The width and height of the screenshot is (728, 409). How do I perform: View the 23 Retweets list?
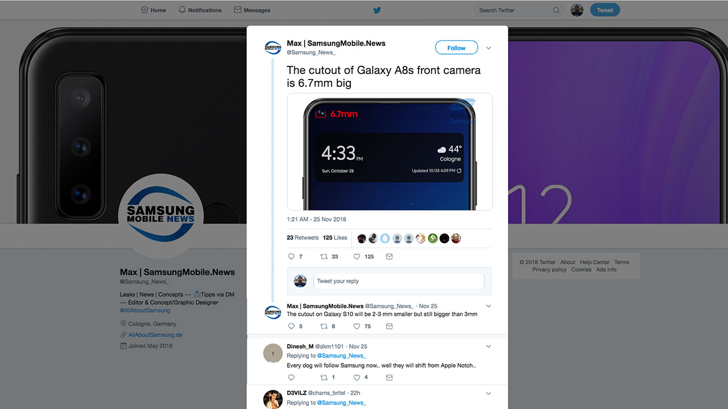point(303,238)
